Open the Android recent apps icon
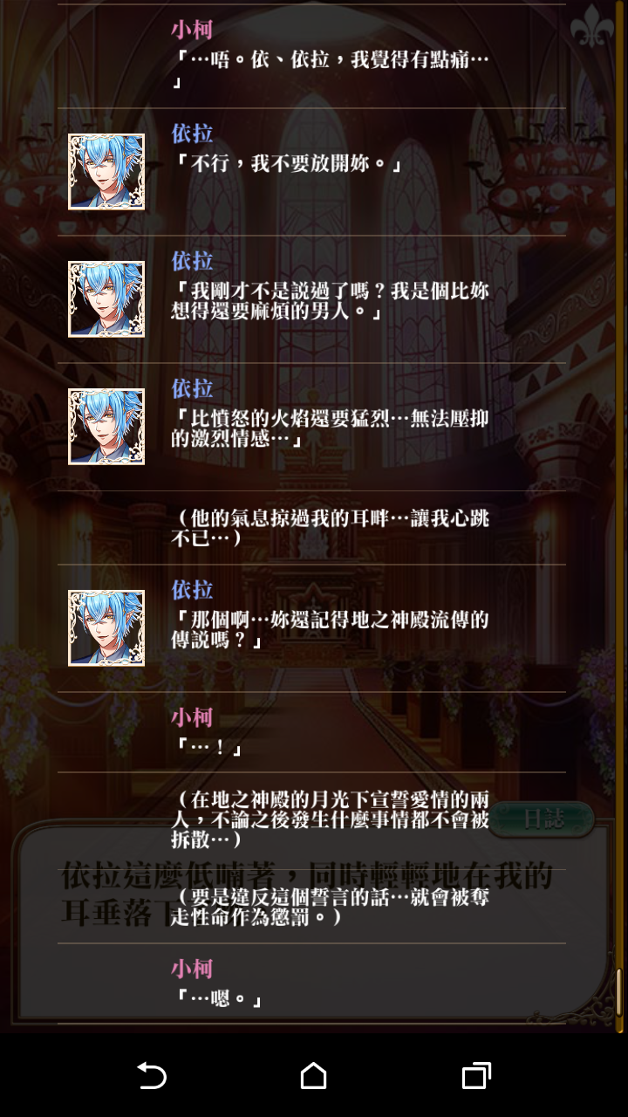Viewport: 628px width, 1117px height. 475,1075
